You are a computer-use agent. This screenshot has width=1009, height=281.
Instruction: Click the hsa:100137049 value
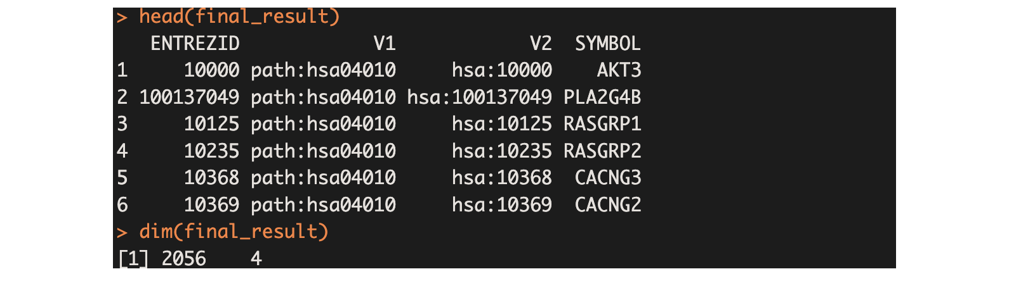point(479,97)
